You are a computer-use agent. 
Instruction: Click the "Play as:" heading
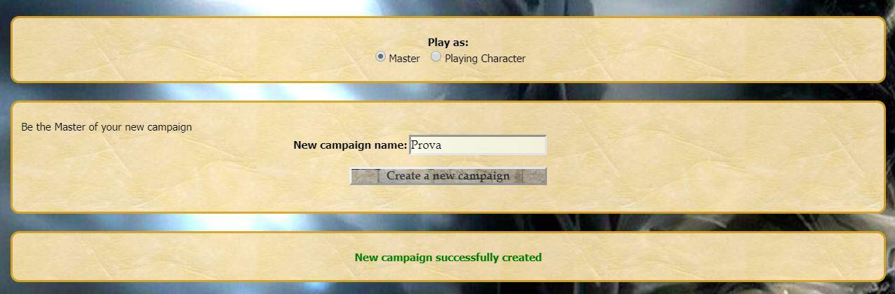click(x=448, y=43)
